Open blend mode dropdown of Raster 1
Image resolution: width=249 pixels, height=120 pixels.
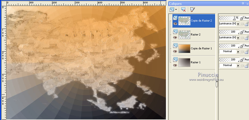pyautogui.click(x=238, y=65)
